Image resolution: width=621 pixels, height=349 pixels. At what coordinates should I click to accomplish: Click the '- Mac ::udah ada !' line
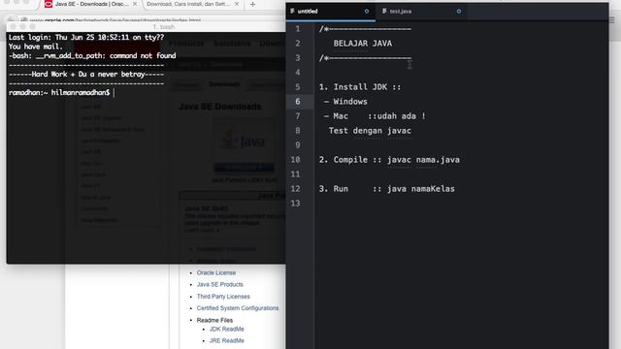tap(375, 116)
